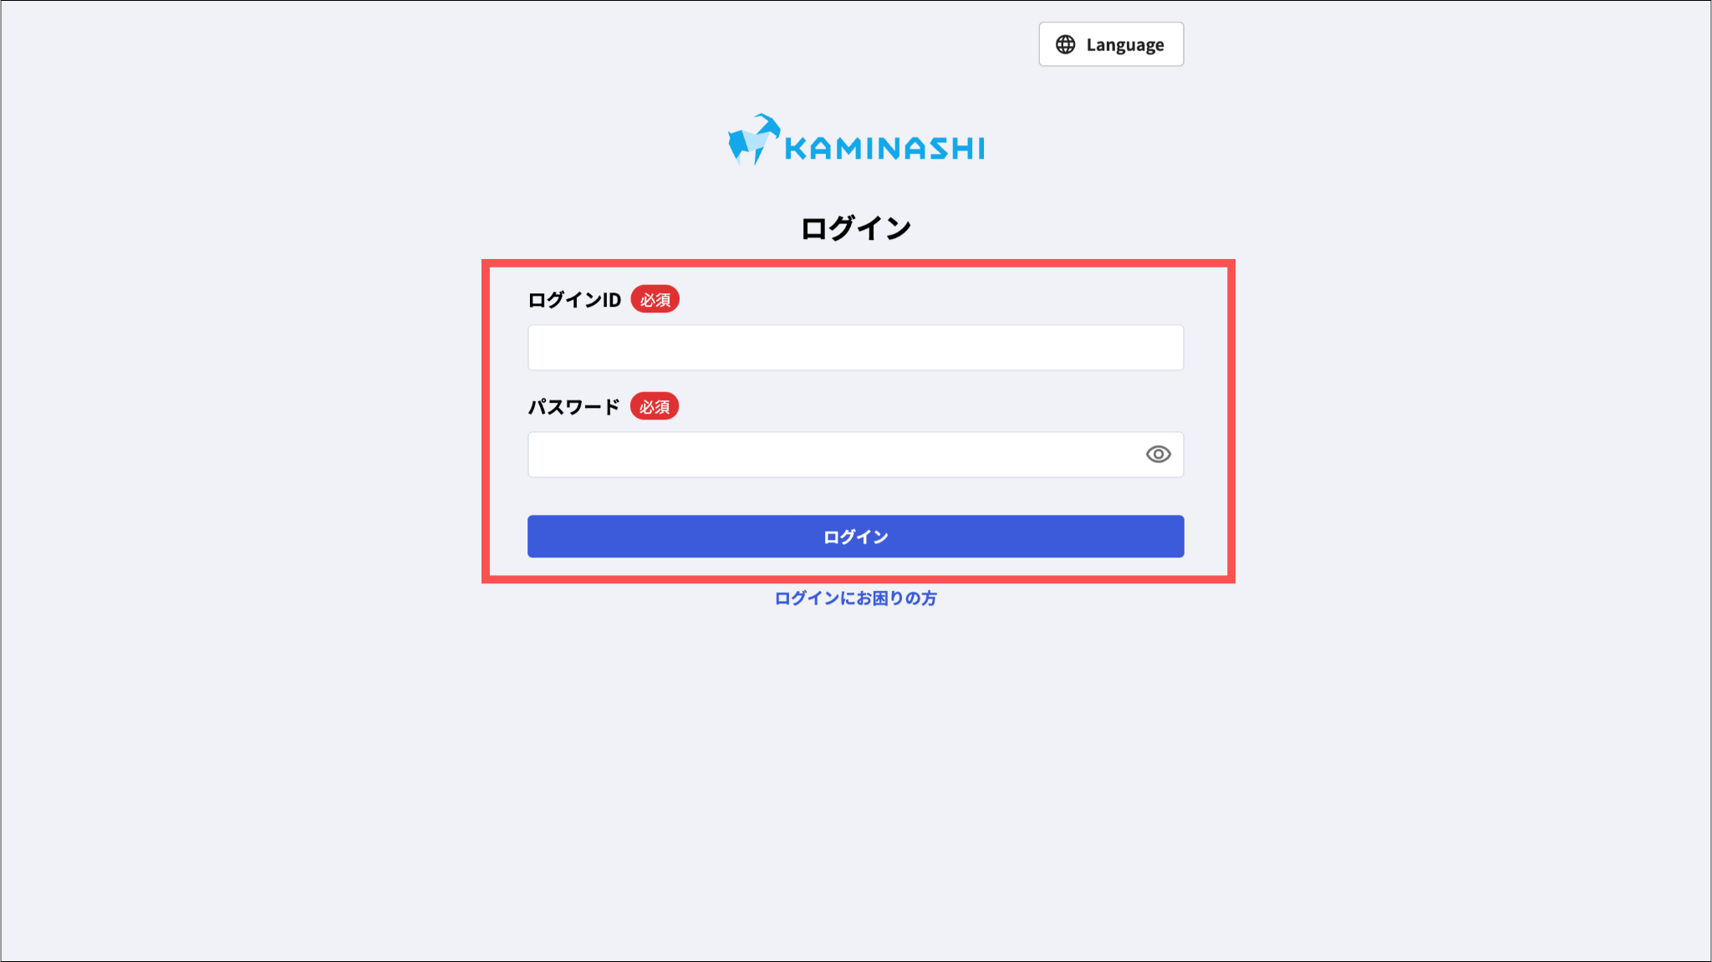Open the Language selector
This screenshot has height=962, width=1712.
pos(1111,44)
